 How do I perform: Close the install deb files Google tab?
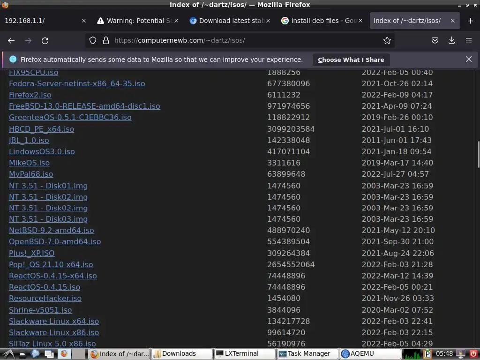360,21
